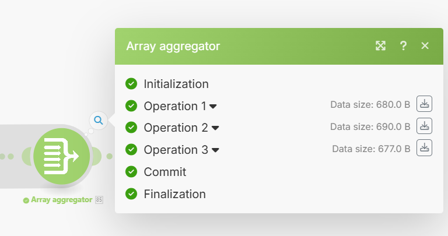Click the Array aggregator module icon
Viewport: 448px width, 236px height.
[62, 156]
